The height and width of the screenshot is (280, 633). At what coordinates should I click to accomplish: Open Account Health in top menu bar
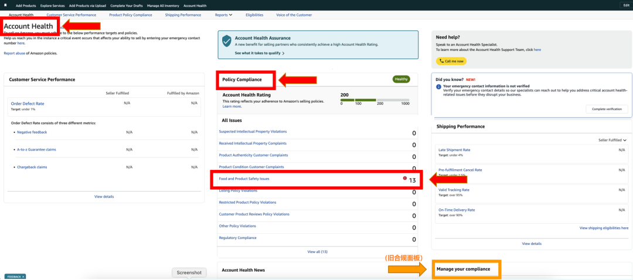coord(195,6)
